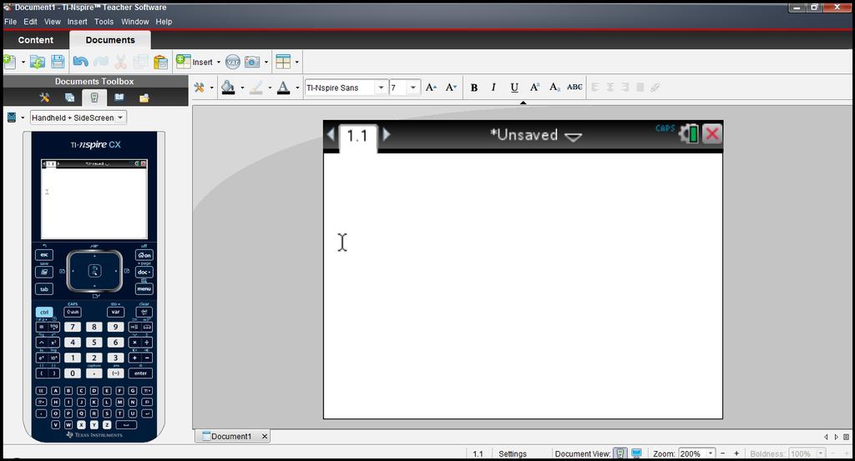Open TI-Nspire Sans font dropdown
This screenshot has height=461, width=855.
click(381, 87)
